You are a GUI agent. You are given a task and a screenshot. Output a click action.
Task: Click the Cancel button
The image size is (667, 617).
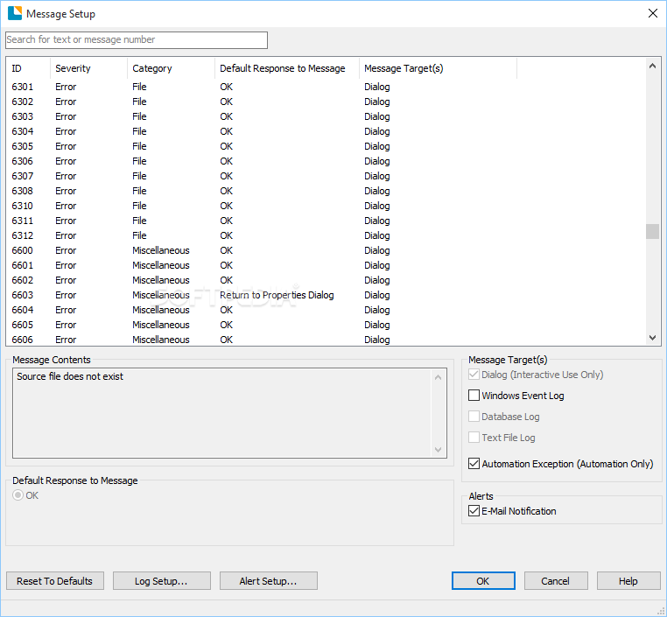click(556, 581)
